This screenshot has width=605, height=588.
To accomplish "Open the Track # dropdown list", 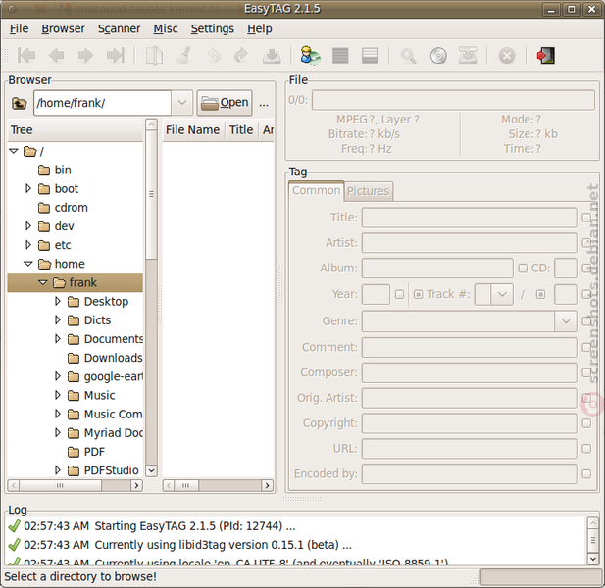I will (x=502, y=294).
